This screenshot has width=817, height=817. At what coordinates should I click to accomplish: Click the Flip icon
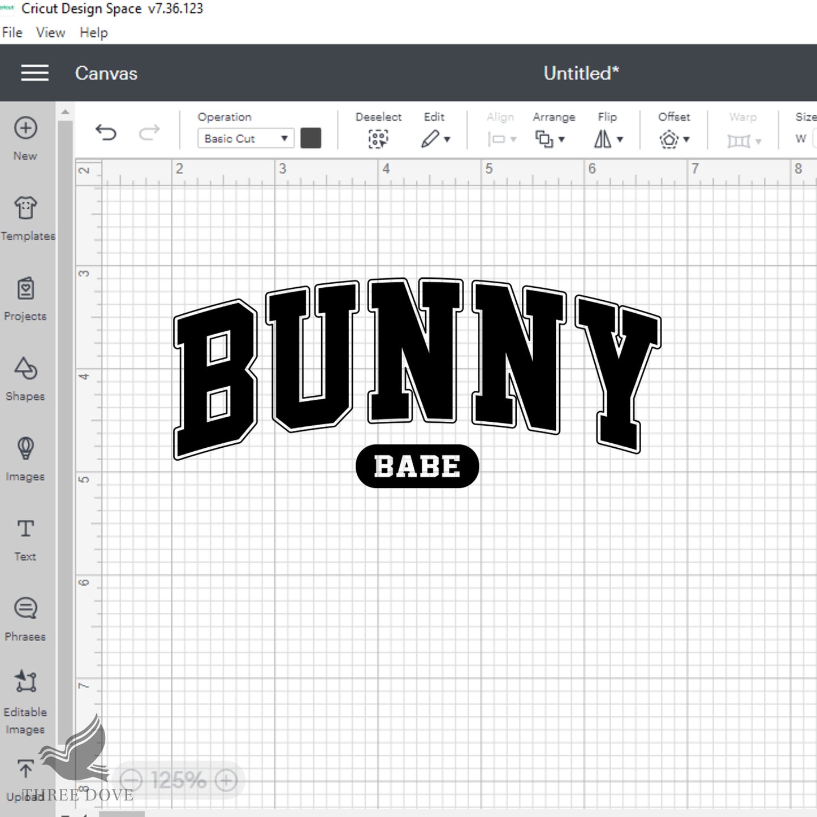coord(603,139)
